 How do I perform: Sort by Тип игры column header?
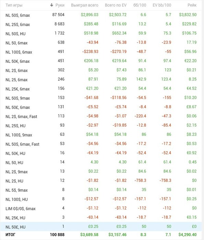click(x=14, y=5)
